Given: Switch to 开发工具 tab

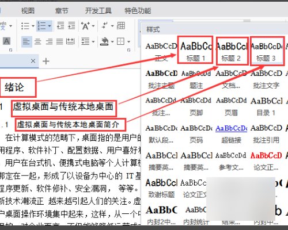Looking at the screenshot, I should click(98, 11).
